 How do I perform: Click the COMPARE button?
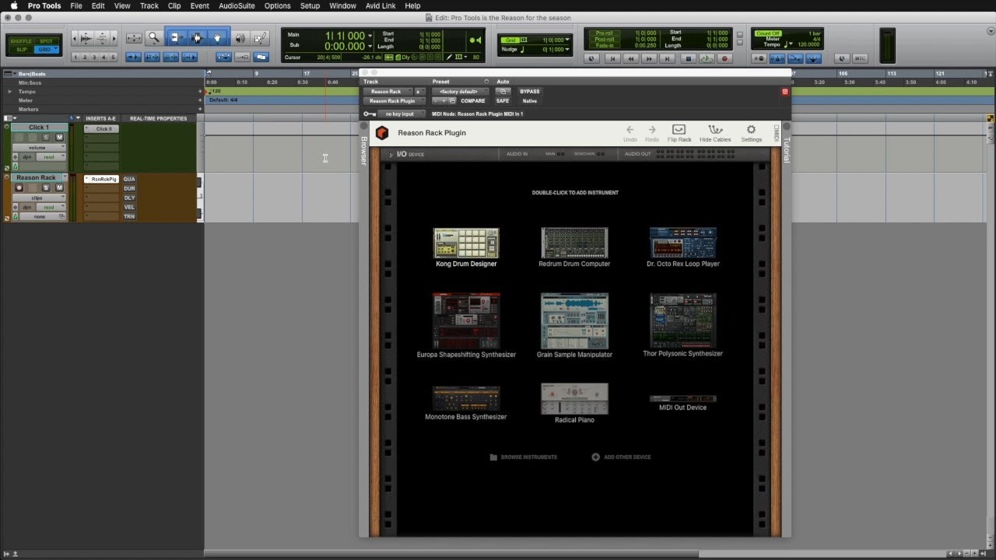pyautogui.click(x=472, y=101)
